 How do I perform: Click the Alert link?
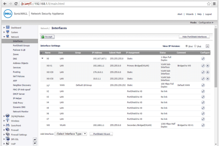[180, 14]
